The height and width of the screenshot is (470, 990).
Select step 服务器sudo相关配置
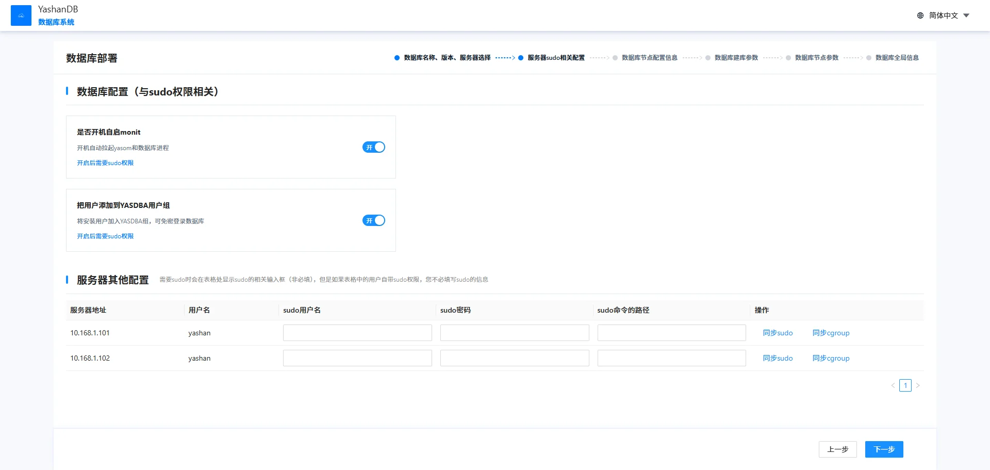coord(555,58)
